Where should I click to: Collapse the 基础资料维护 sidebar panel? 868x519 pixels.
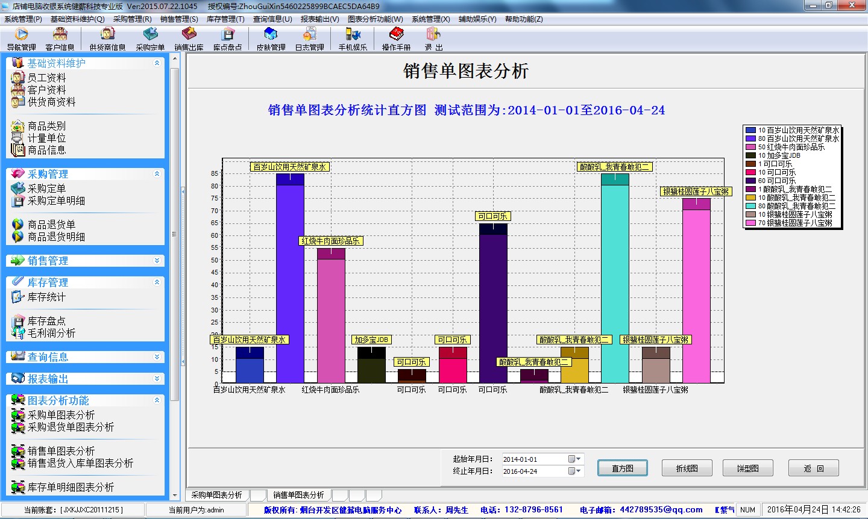click(157, 63)
